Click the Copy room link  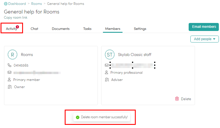tap(16, 18)
